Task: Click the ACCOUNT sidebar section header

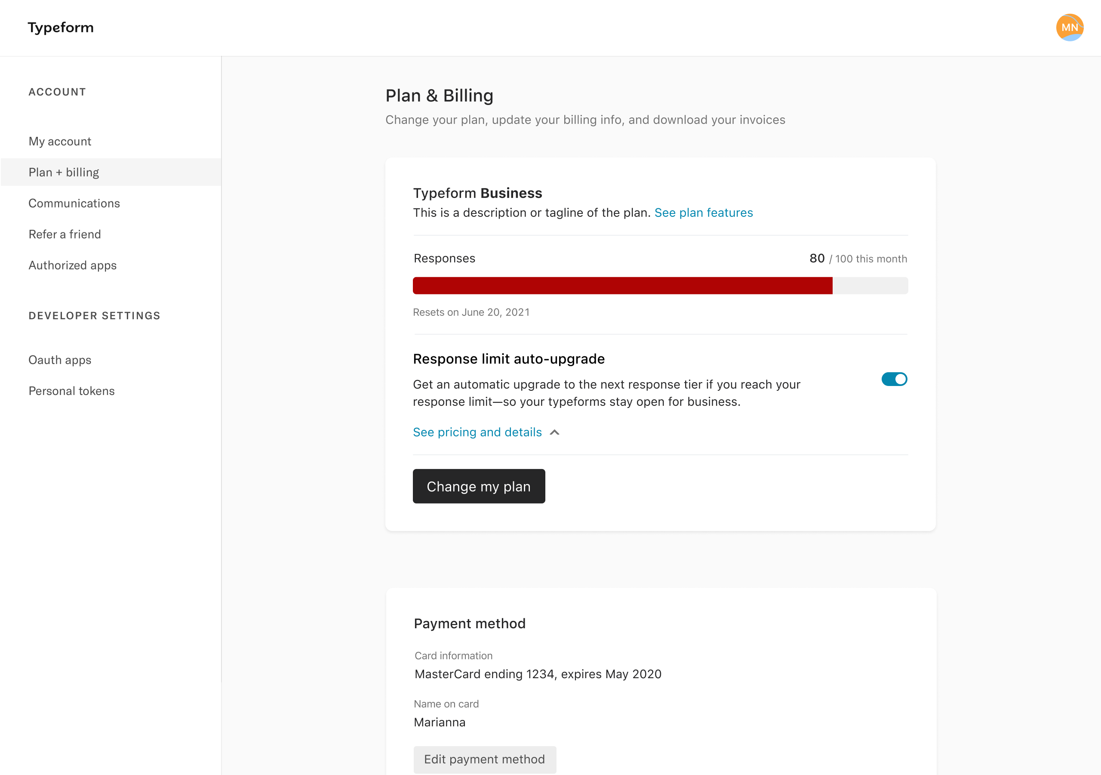Action: point(58,92)
